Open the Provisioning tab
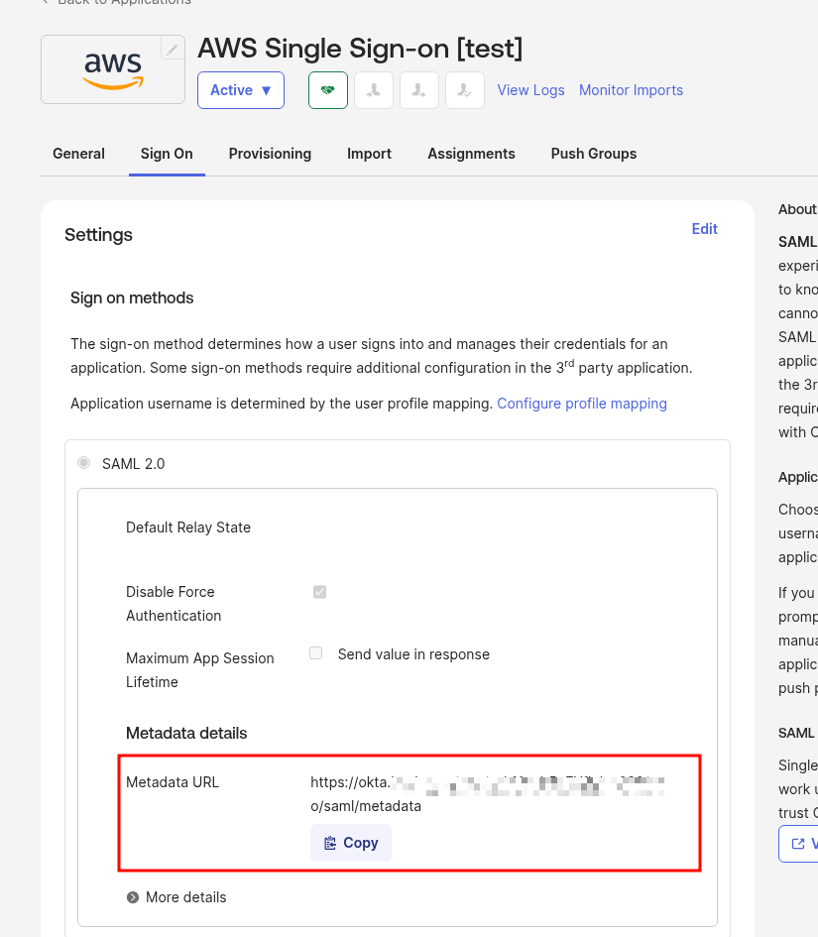The width and height of the screenshot is (818, 937). coord(270,154)
